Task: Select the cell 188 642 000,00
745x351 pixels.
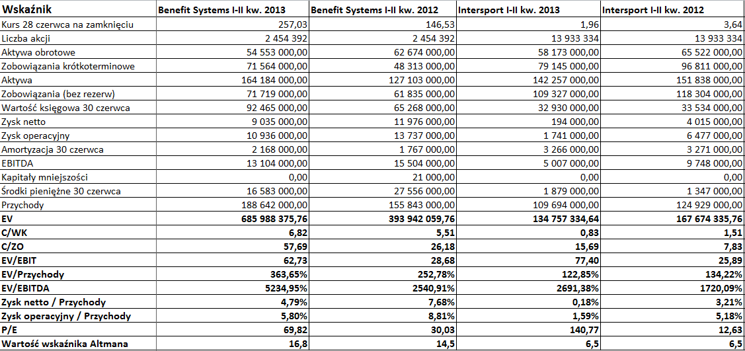Action: pos(232,206)
